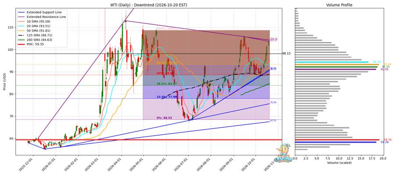395x175 pixels.
Task: Click the '91.06' volume profile label
Action: (x=384, y=69)
